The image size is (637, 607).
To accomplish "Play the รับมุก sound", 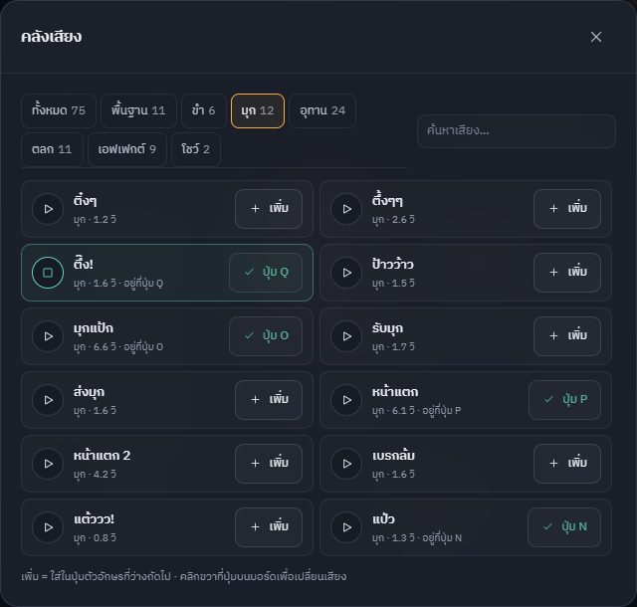I will tap(346, 336).
